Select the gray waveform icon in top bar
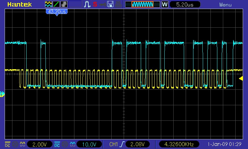Screen dimensions: 248x149 64,4
